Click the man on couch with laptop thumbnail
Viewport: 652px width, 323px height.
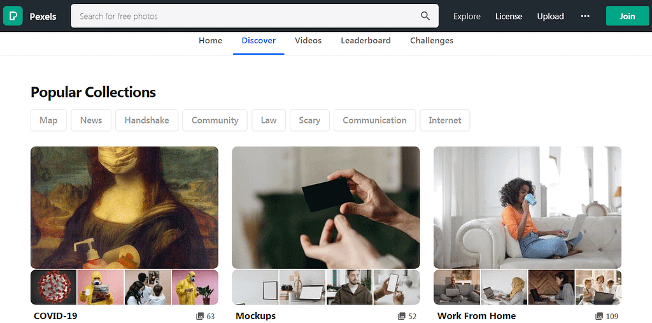pyautogui.click(x=457, y=287)
